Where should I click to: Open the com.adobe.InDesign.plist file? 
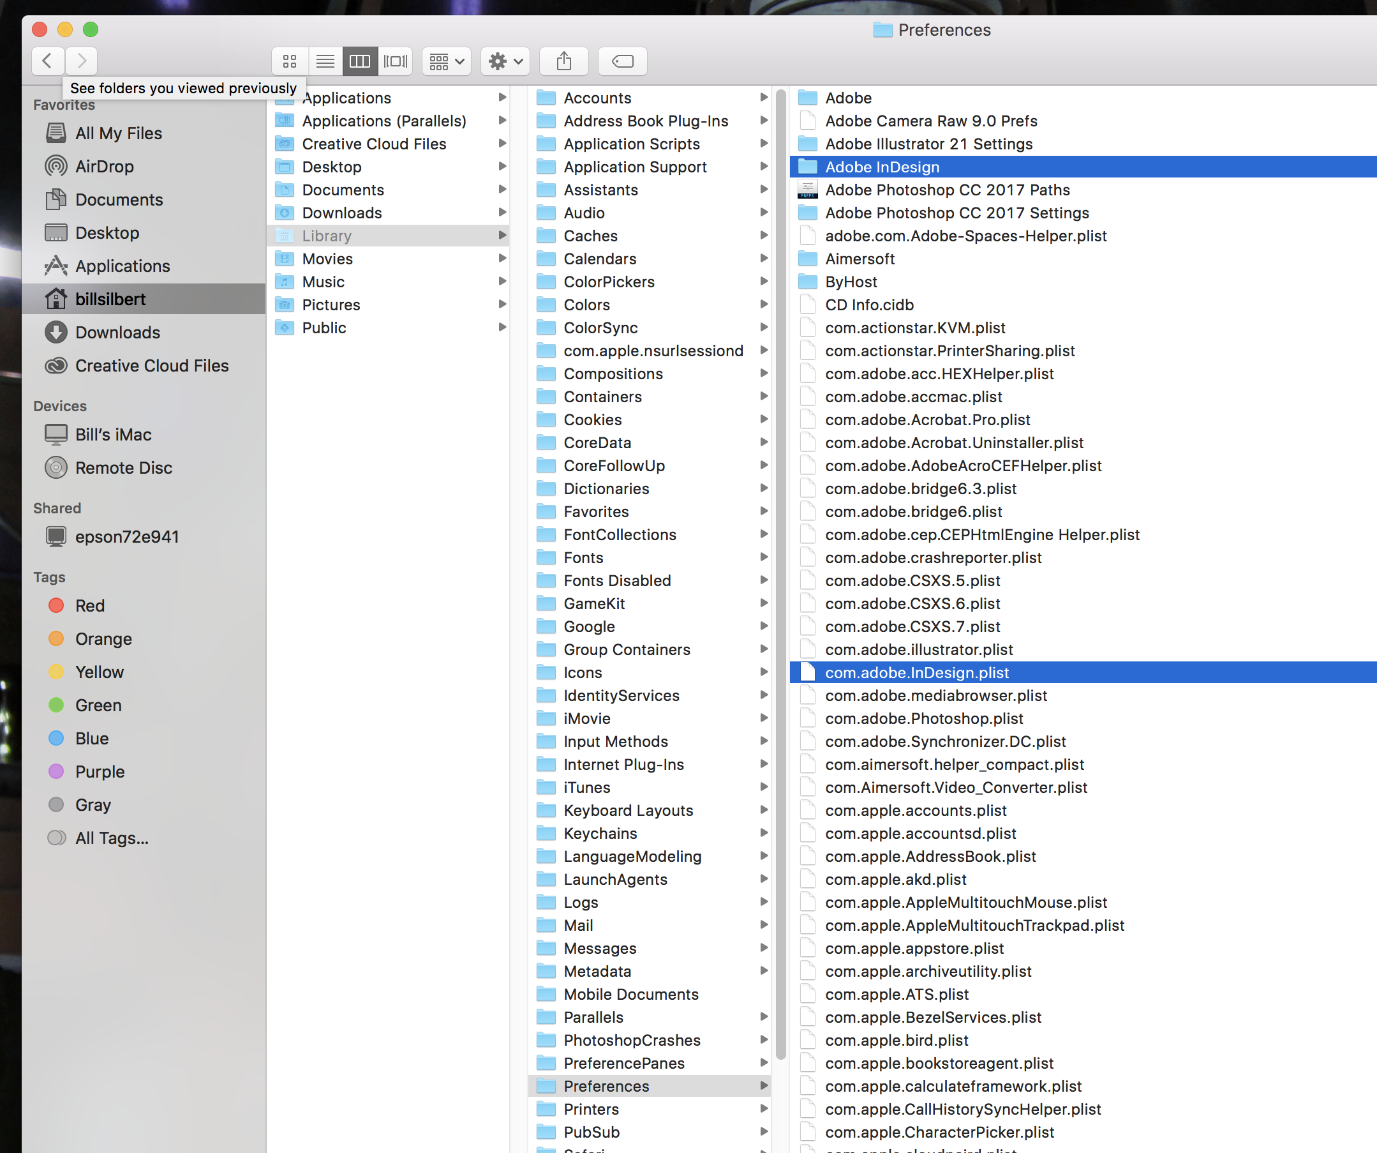pos(916,672)
